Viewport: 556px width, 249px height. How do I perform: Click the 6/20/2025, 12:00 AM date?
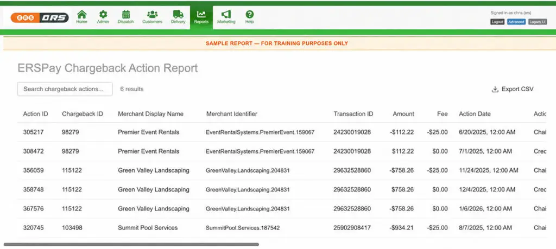pos(487,132)
